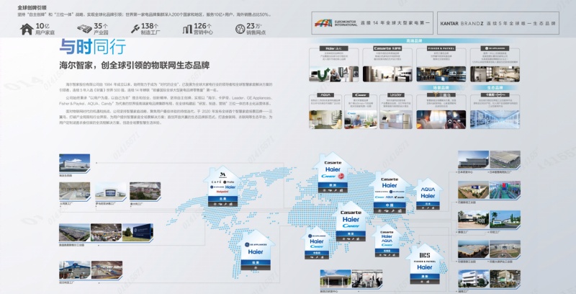Open the 印度普纳工业园 photo

click(x=473, y=249)
